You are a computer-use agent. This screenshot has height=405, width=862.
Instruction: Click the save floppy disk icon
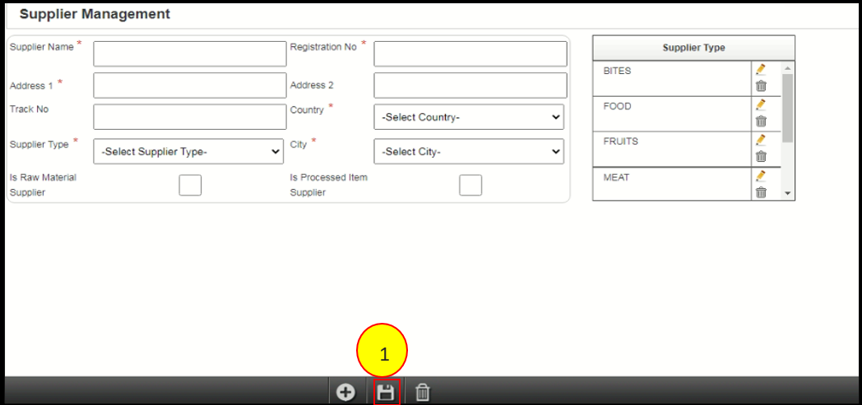point(385,393)
